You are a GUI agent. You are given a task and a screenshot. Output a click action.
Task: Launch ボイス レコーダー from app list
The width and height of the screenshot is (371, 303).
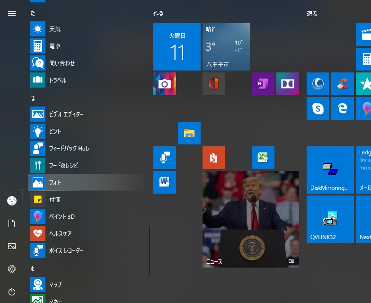(88, 250)
